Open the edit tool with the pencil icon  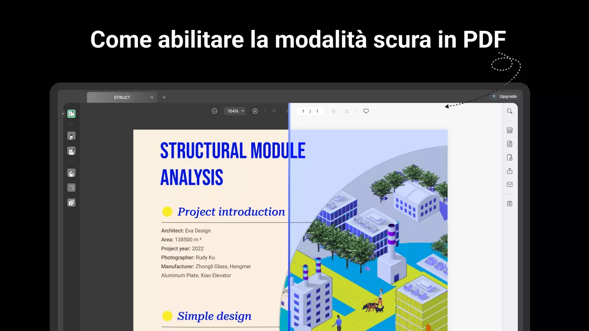[71, 151]
